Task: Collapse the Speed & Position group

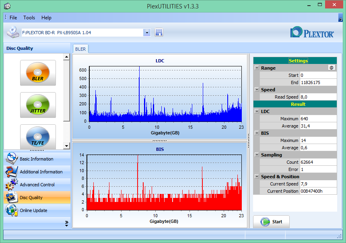Action: click(x=257, y=176)
